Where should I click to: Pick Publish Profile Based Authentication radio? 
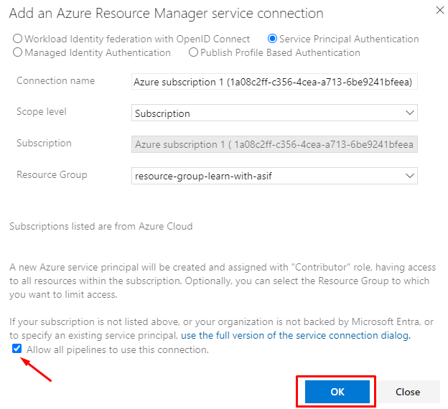pos(193,52)
